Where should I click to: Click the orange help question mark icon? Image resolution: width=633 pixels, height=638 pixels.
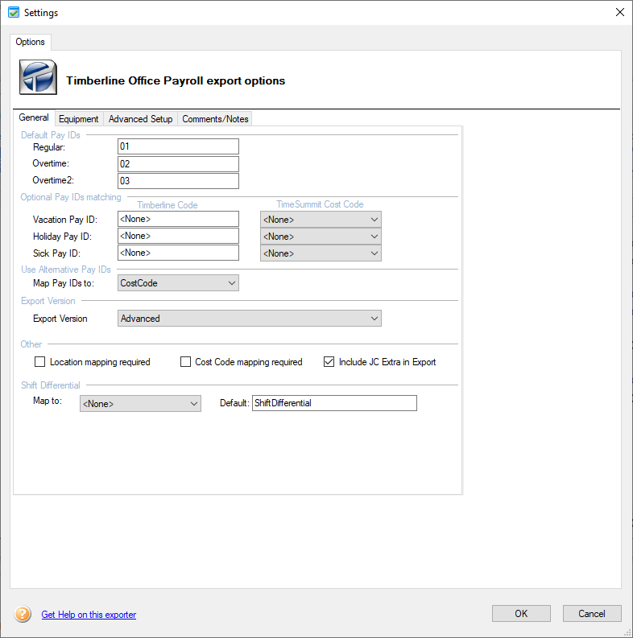pyautogui.click(x=23, y=614)
